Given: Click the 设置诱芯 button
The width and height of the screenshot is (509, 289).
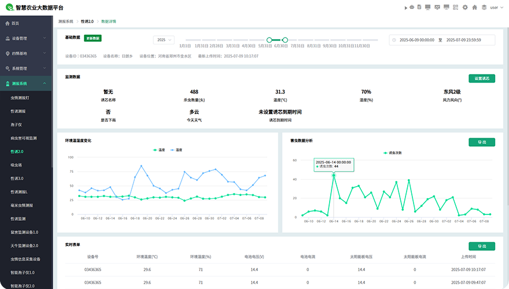Looking at the screenshot, I should tap(481, 79).
